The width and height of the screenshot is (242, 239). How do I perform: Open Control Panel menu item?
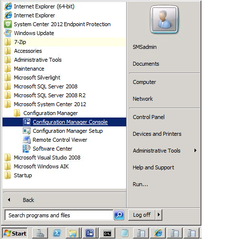pyautogui.click(x=148, y=117)
